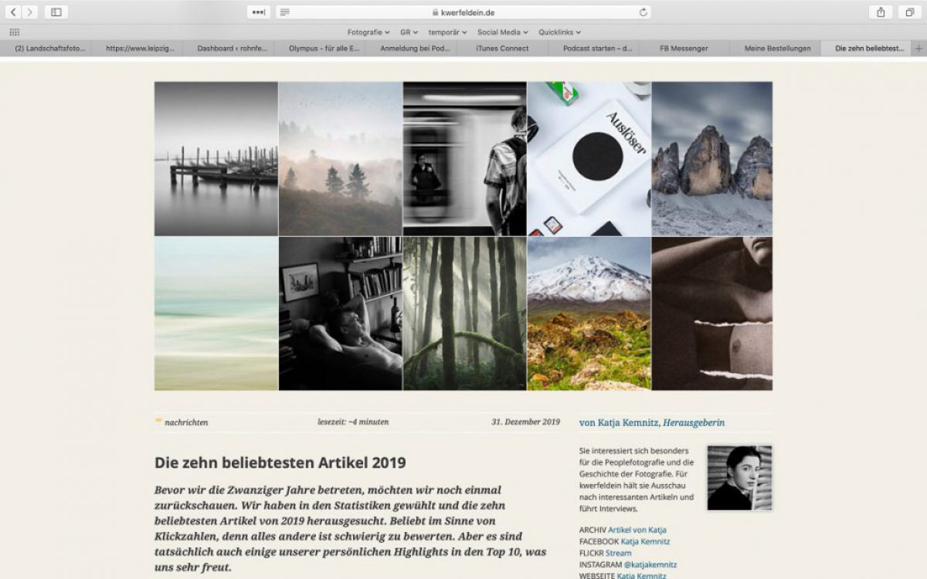Click Katja Kemnitz's author portrait
Screen dimensions: 927x579
tap(739, 478)
